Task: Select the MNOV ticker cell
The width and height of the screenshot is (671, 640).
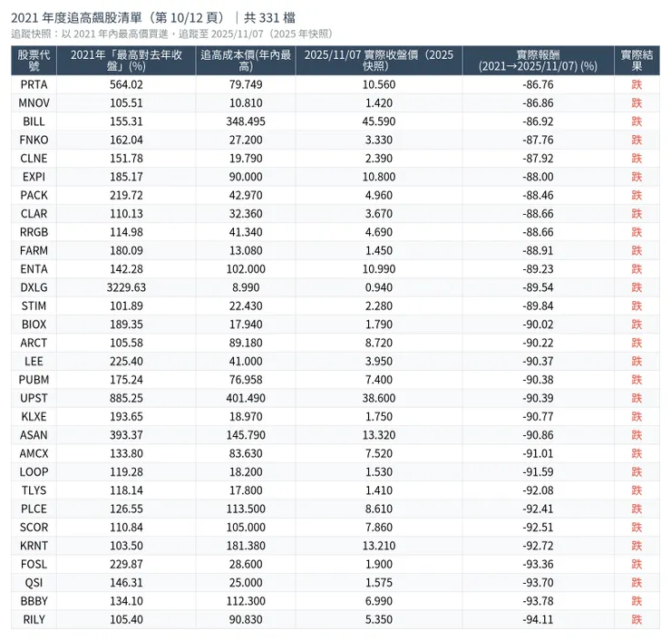Action: 34,103
